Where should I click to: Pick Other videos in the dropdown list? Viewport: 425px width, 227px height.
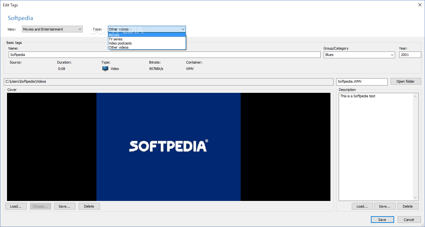point(147,47)
